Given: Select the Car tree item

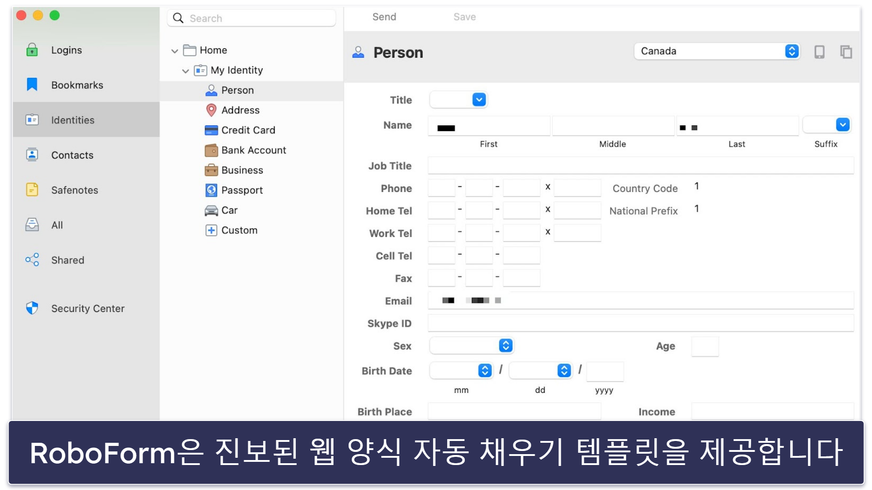Looking at the screenshot, I should click(252, 210).
